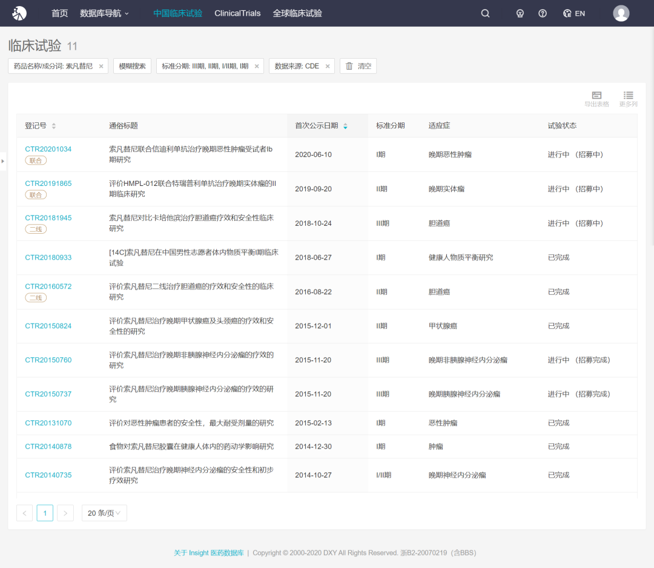654x568 pixels.
Task: Click the I/II期 phase cell
Action: (x=383, y=475)
